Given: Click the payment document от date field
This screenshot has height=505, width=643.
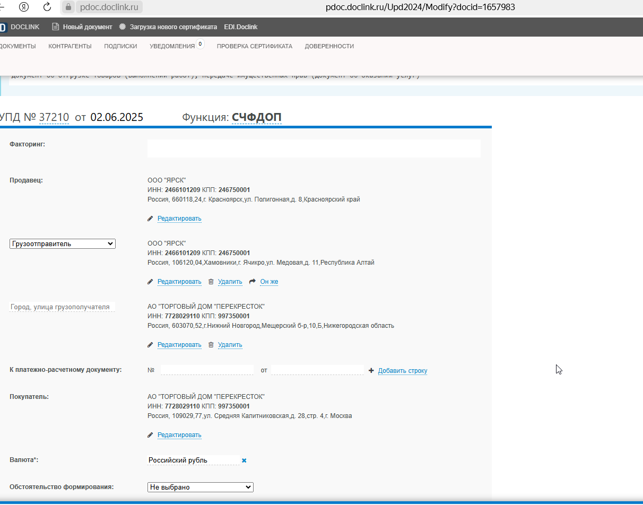Looking at the screenshot, I should point(318,370).
